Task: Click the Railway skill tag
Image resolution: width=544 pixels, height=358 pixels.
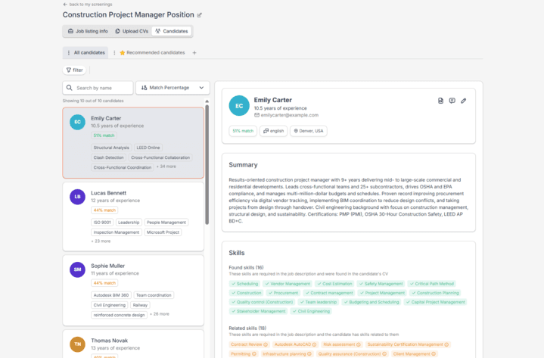Action: 140,305
